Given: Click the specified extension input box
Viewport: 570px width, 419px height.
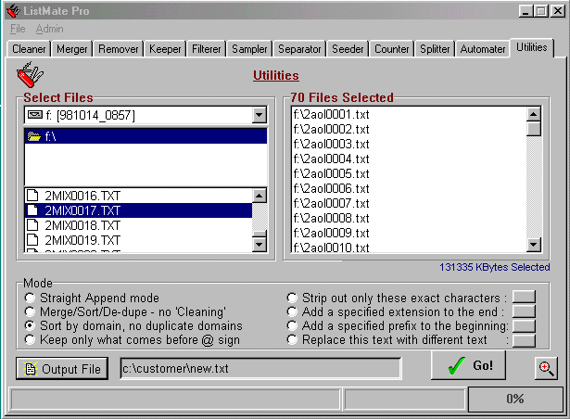Looking at the screenshot, I should [524, 311].
